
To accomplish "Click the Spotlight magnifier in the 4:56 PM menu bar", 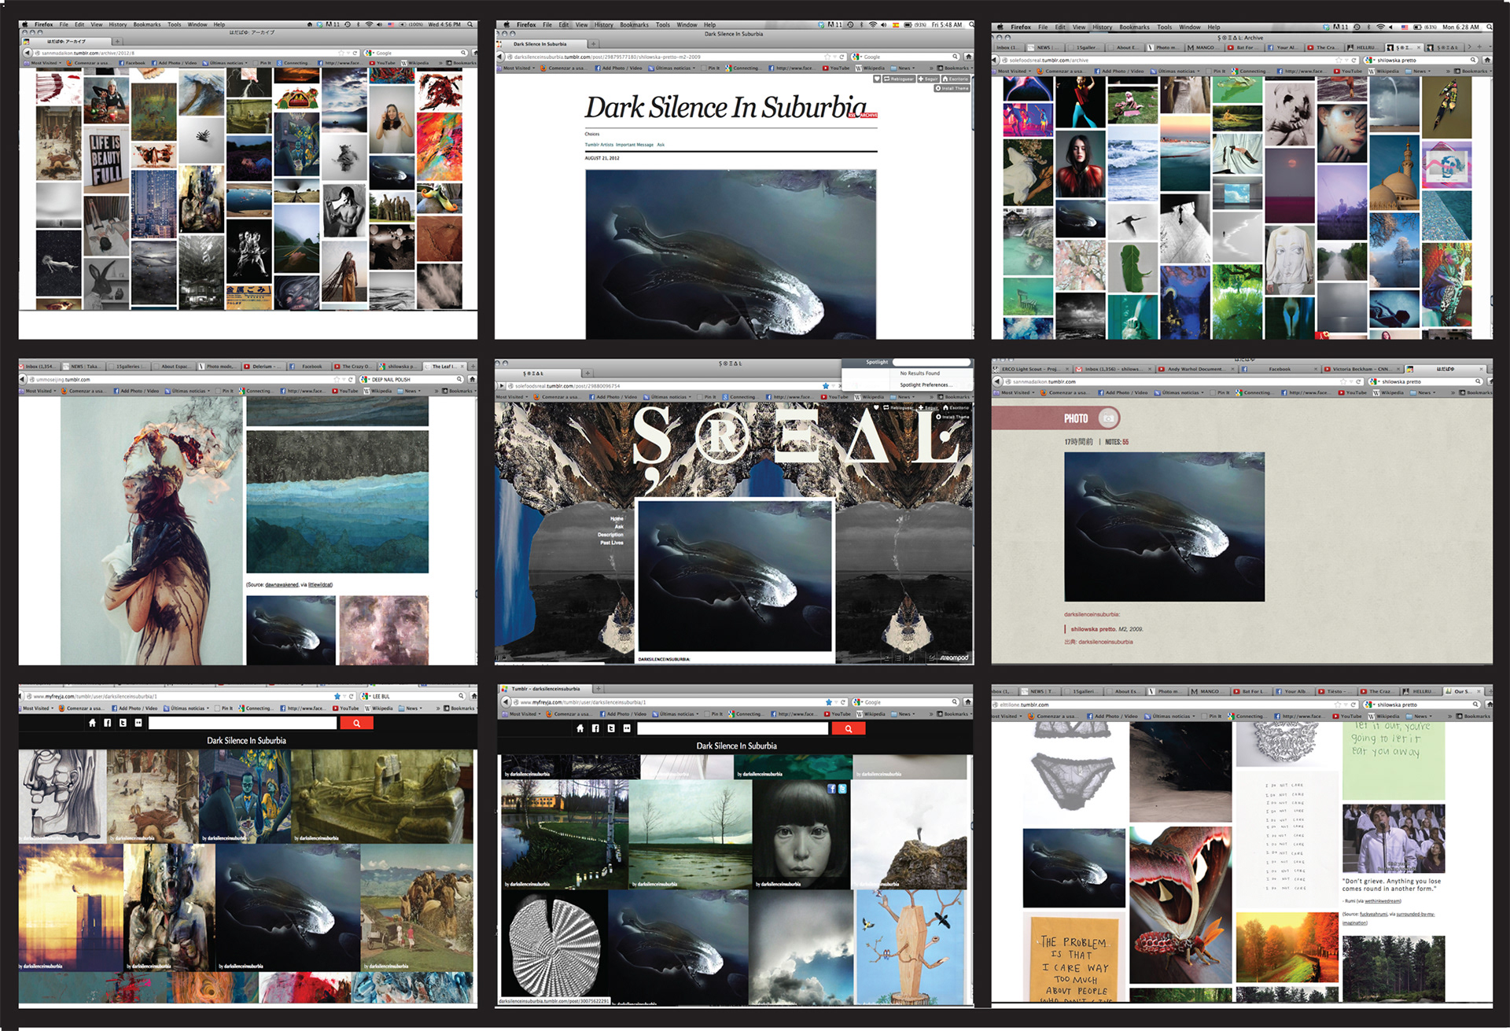I will coord(470,24).
